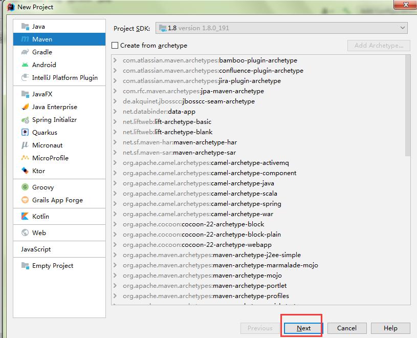Select the IntelliJ Platform Plugin icon
417x338 pixels.
point(25,78)
